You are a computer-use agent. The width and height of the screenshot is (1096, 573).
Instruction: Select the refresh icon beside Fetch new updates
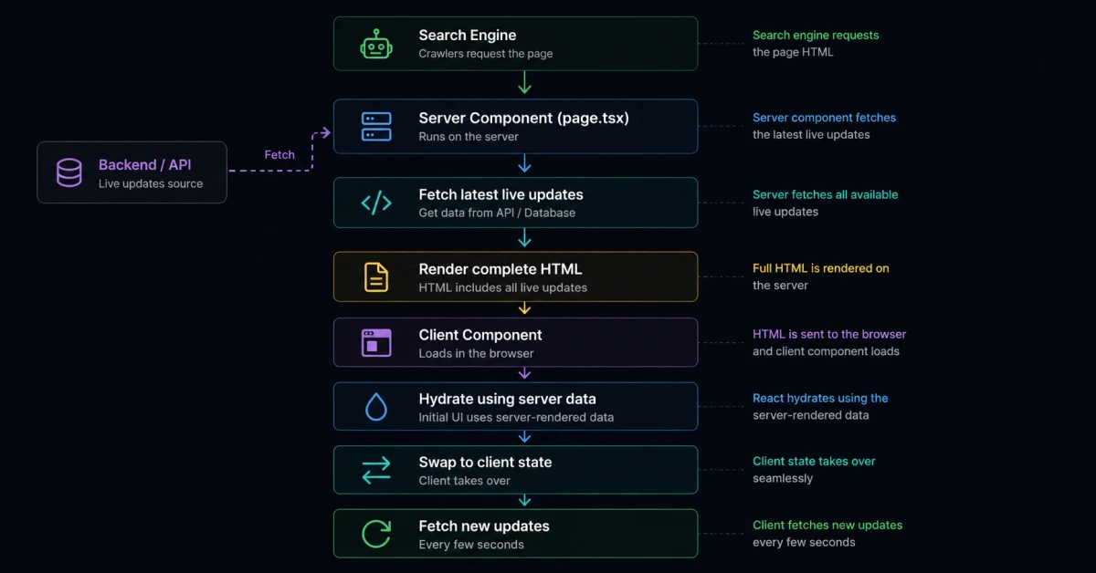pyautogui.click(x=376, y=534)
